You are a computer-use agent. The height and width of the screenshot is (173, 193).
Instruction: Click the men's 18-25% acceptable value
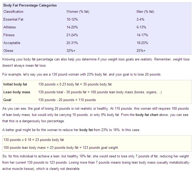point(142,43)
